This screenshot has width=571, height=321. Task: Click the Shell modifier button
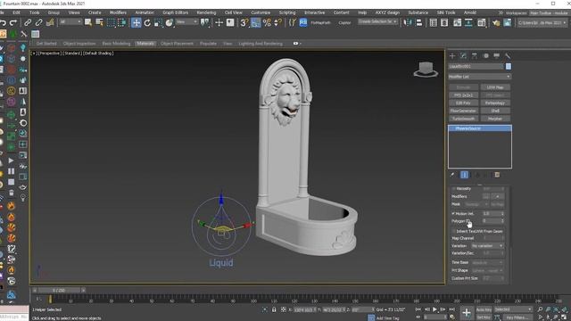[x=495, y=111]
